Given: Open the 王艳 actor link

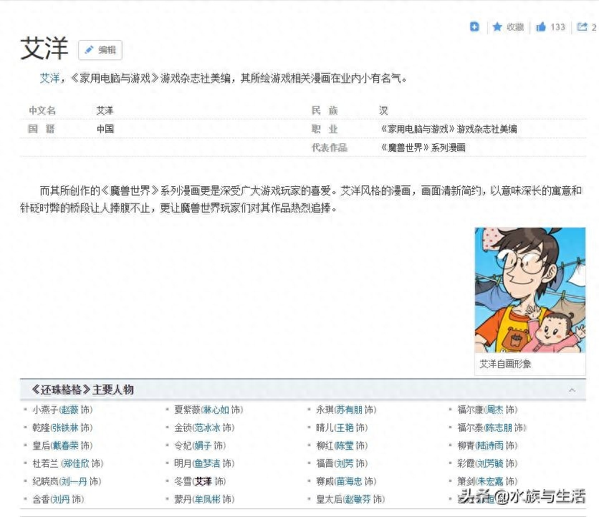Looking at the screenshot, I should pos(345,427).
